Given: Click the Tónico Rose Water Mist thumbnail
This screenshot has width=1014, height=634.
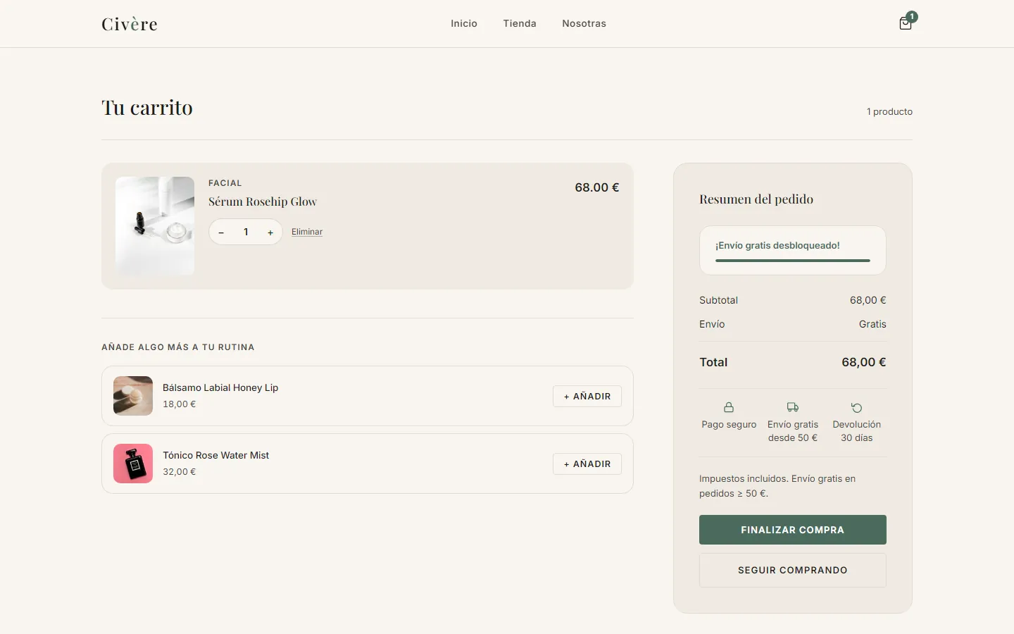Looking at the screenshot, I should [133, 464].
